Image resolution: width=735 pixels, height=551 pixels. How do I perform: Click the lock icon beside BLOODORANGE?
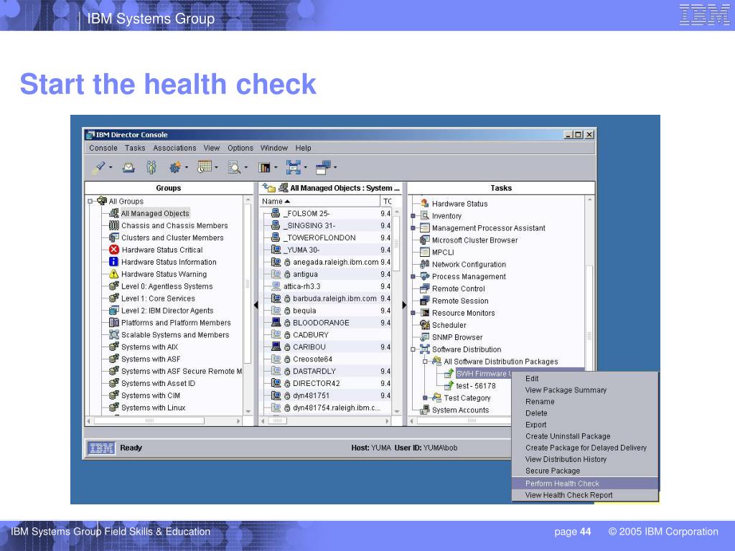point(287,323)
